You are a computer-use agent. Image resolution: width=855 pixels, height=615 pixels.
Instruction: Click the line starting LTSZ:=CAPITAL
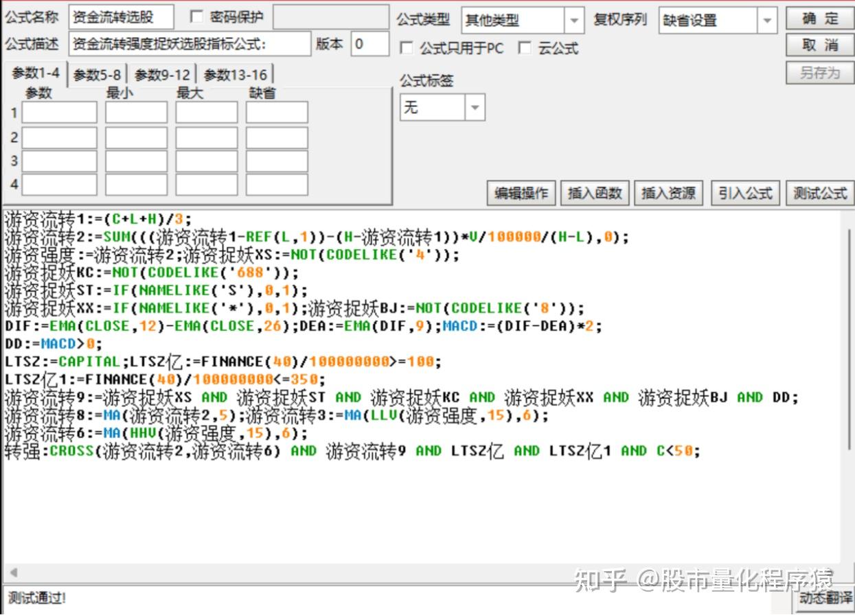223,362
